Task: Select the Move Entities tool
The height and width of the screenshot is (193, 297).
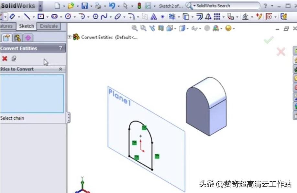Action: pos(231,17)
